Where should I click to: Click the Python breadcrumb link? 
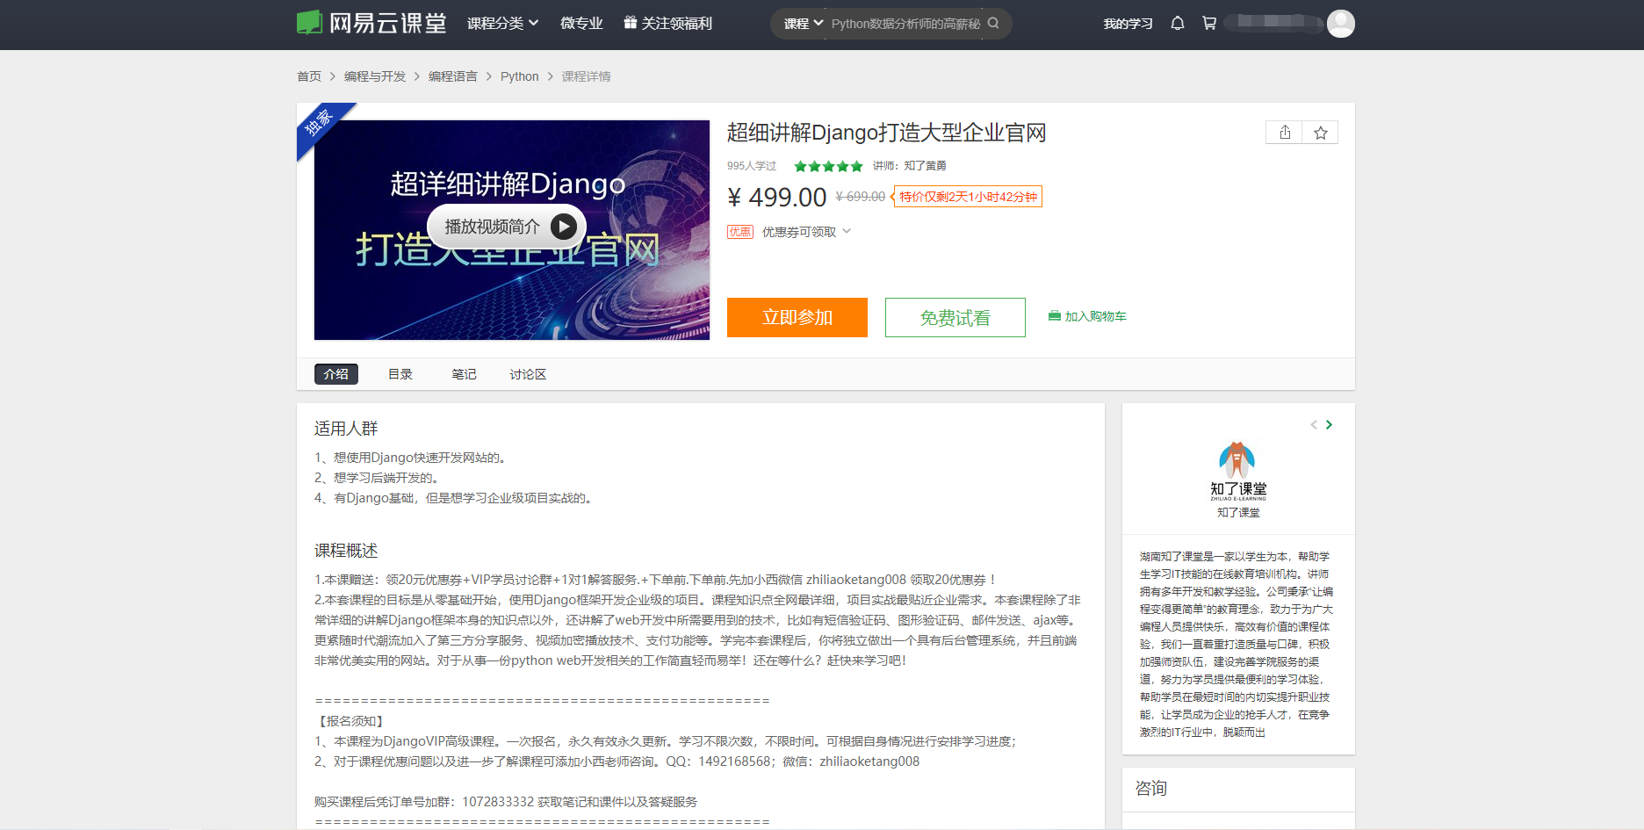520,76
